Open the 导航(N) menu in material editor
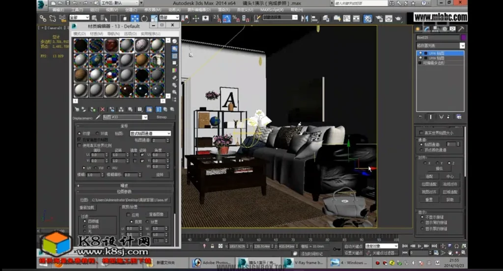The image size is (503, 271). click(x=113, y=34)
